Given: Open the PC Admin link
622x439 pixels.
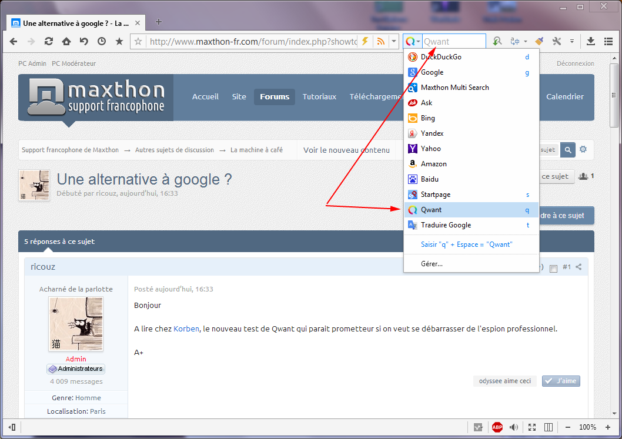Looking at the screenshot, I should [x=32, y=63].
